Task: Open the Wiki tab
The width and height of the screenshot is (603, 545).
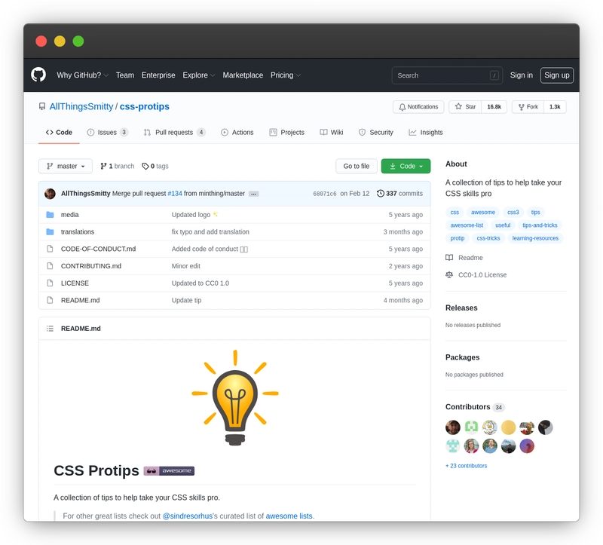Action: pos(332,133)
